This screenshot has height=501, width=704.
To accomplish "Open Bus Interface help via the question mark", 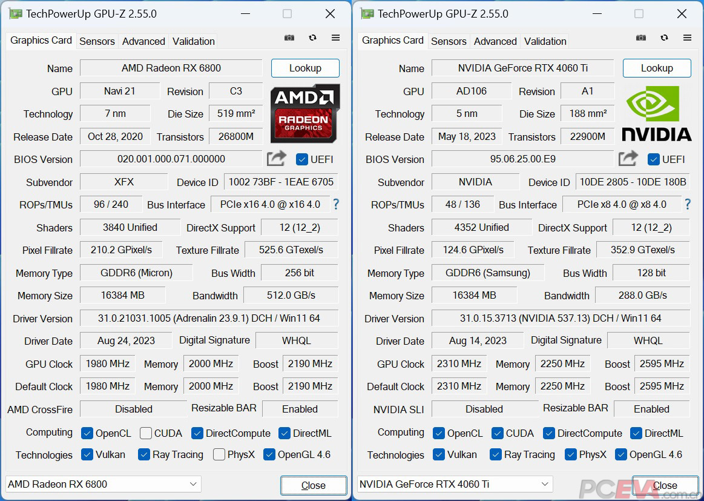I will (336, 205).
